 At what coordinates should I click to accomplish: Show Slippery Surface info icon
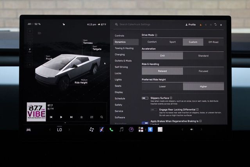click(x=171, y=98)
